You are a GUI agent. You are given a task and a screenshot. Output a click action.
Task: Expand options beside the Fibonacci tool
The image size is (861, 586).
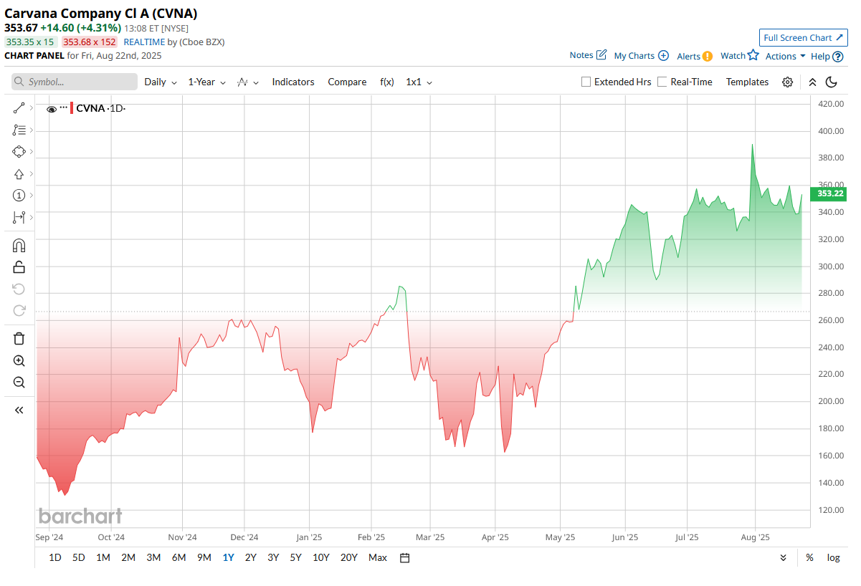tap(31, 130)
